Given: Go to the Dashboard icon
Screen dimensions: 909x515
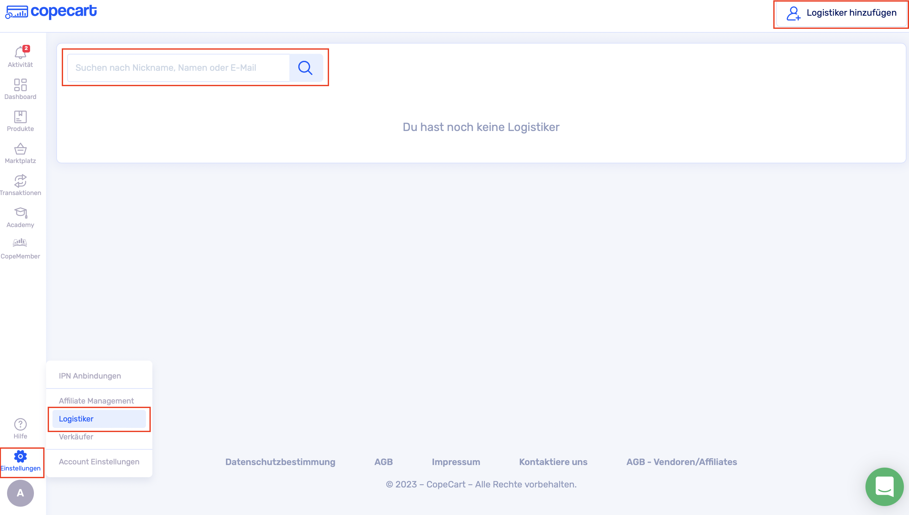Looking at the screenshot, I should click(x=20, y=85).
